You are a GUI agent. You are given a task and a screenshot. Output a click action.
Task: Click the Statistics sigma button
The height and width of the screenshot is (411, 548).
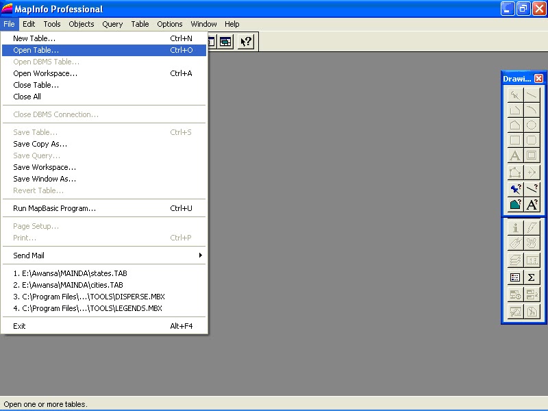532,277
